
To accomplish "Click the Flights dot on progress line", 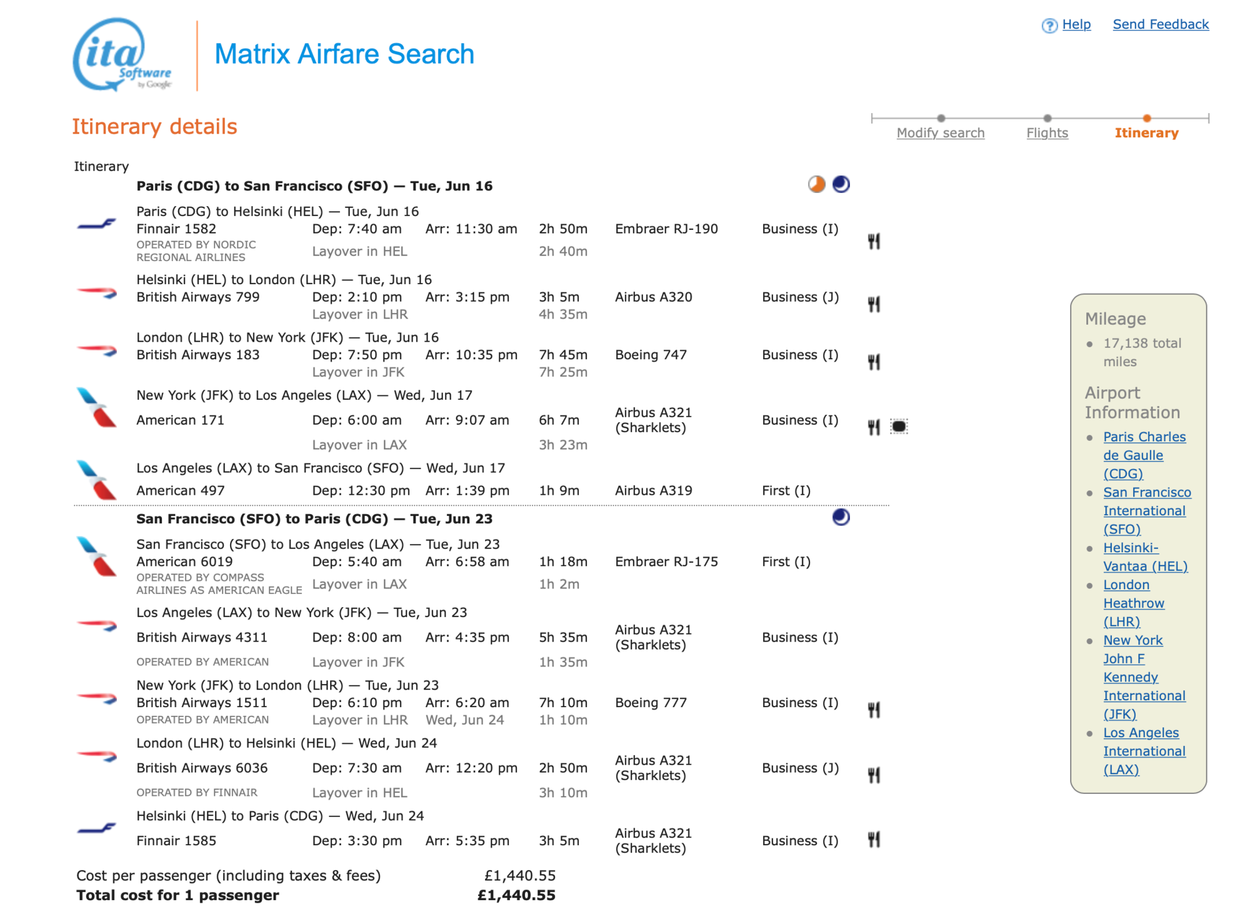I will coord(1047,118).
